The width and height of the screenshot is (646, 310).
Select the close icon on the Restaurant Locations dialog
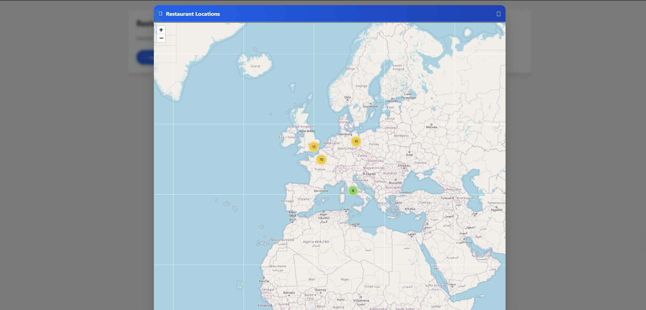coord(498,13)
